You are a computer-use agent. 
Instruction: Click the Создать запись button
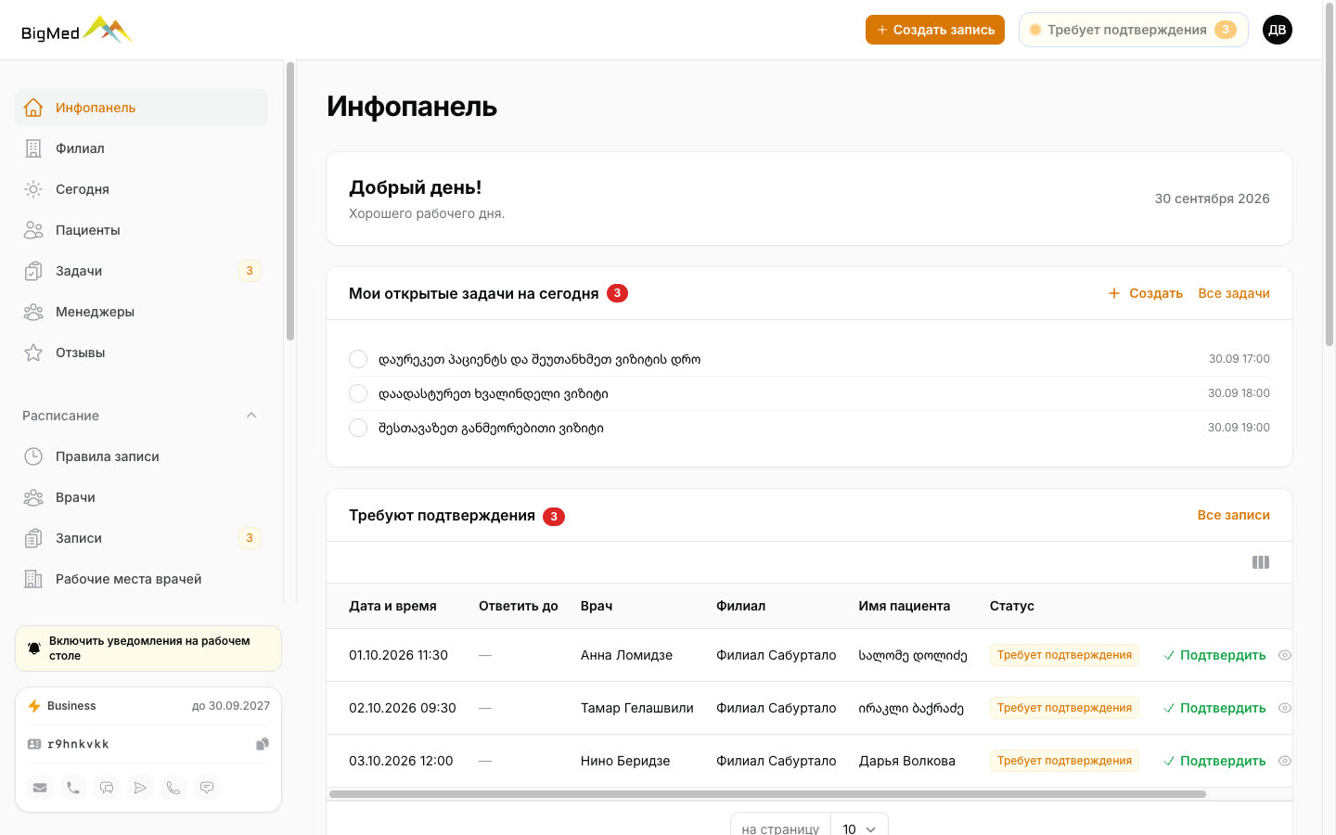click(935, 30)
